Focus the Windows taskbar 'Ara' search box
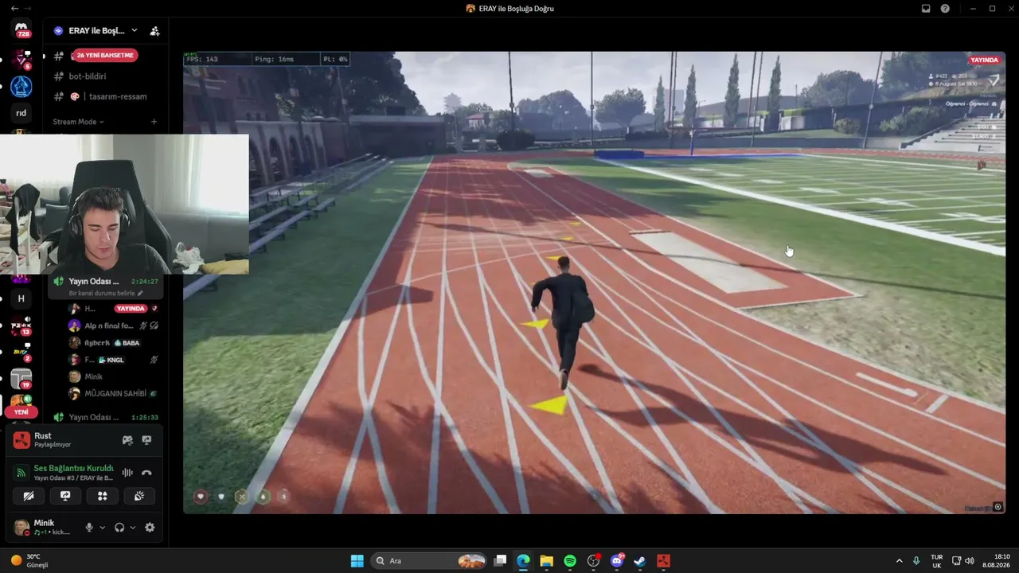This screenshot has width=1019, height=573. [430, 561]
